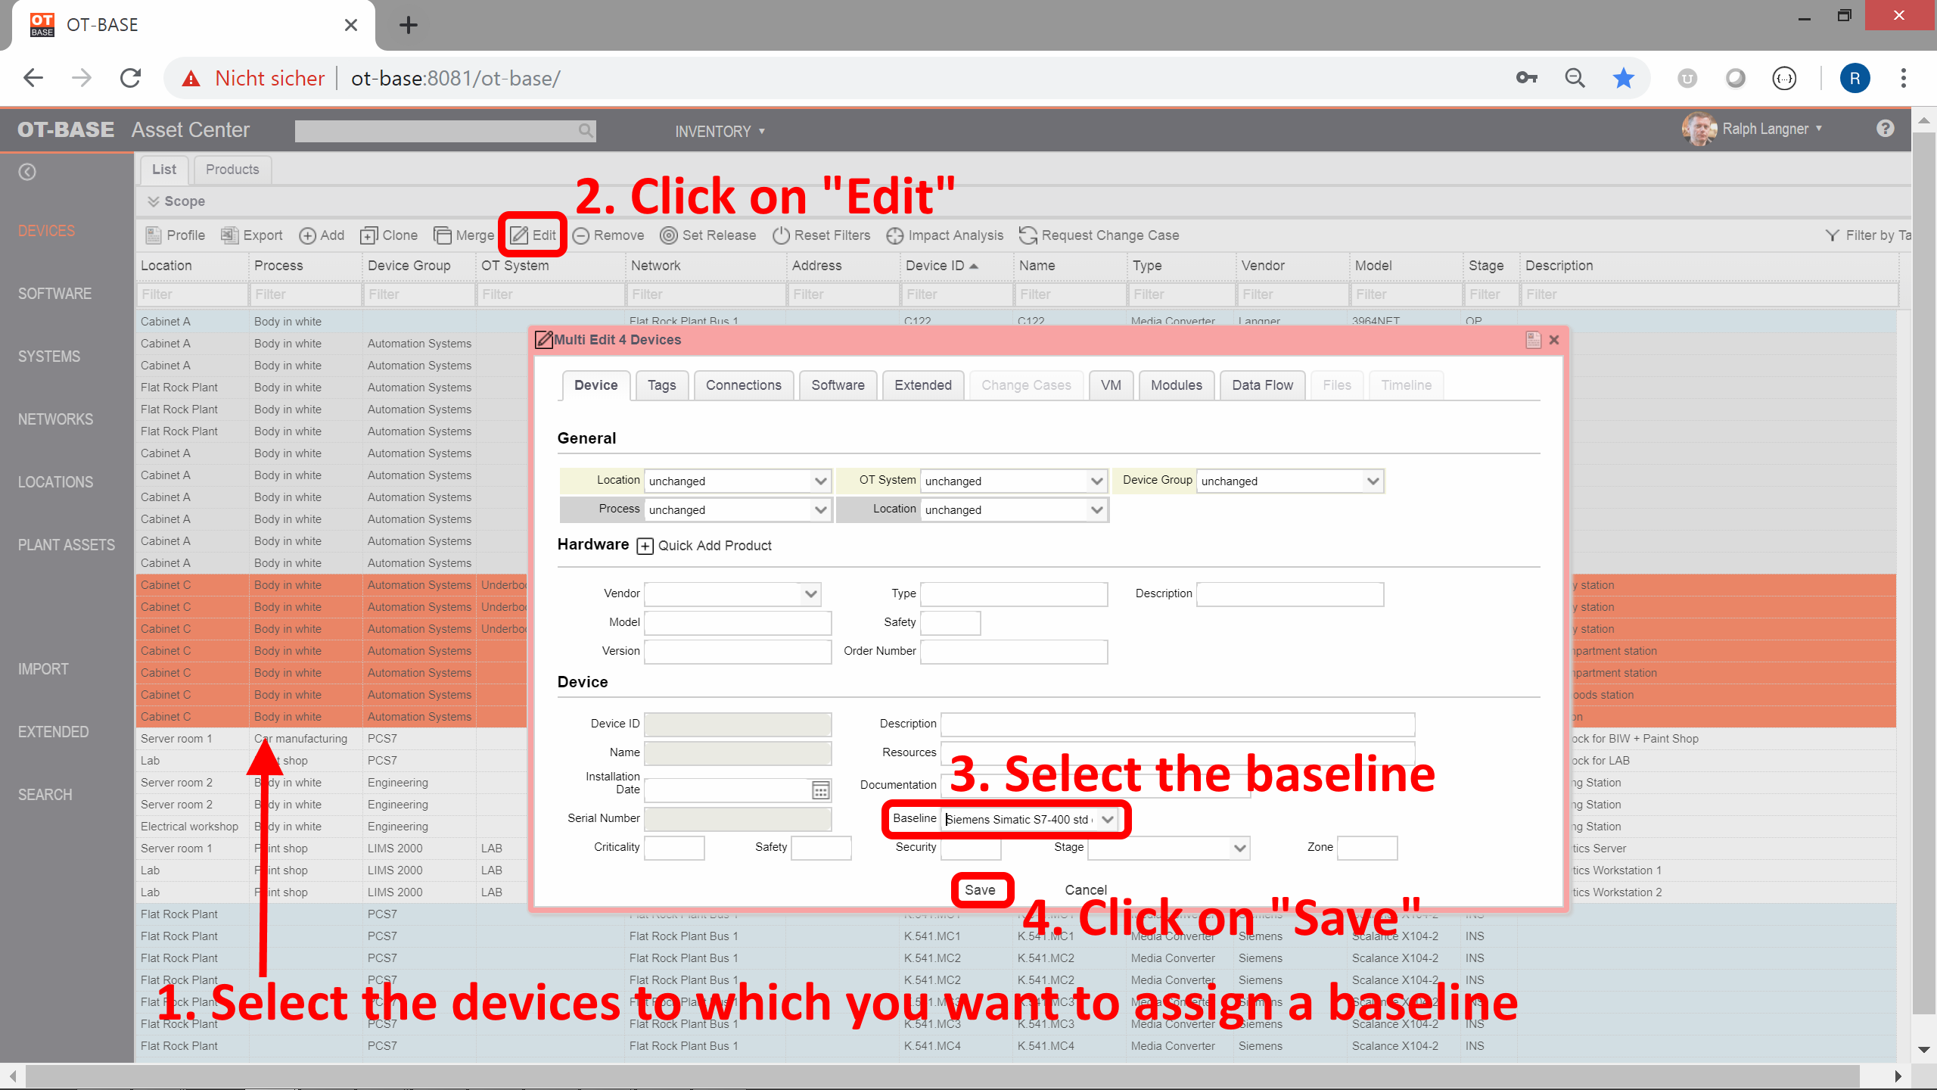The image size is (1937, 1090).
Task: Switch to the Software tab
Action: [838, 385]
